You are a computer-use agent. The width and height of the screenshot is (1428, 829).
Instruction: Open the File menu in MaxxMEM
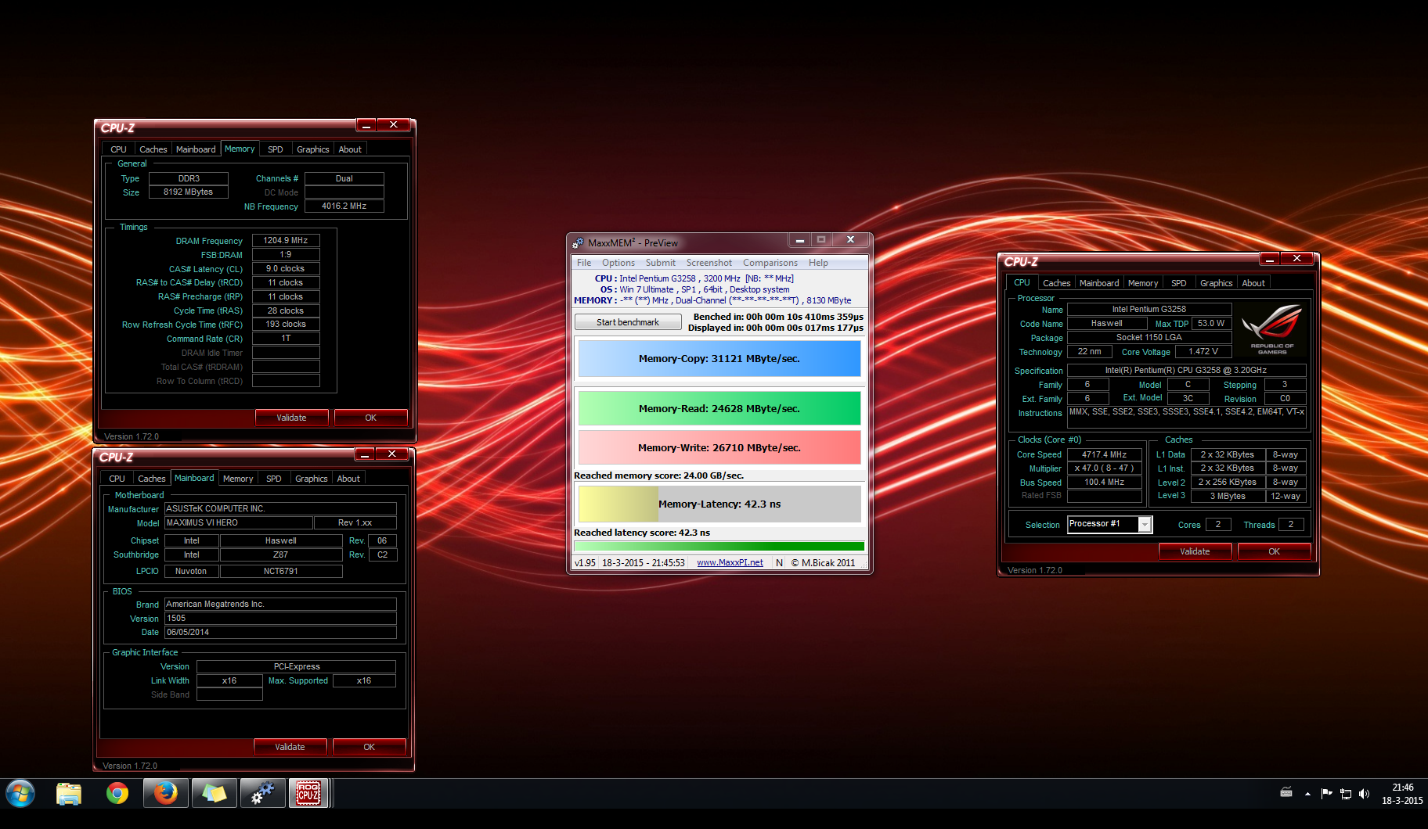[584, 263]
